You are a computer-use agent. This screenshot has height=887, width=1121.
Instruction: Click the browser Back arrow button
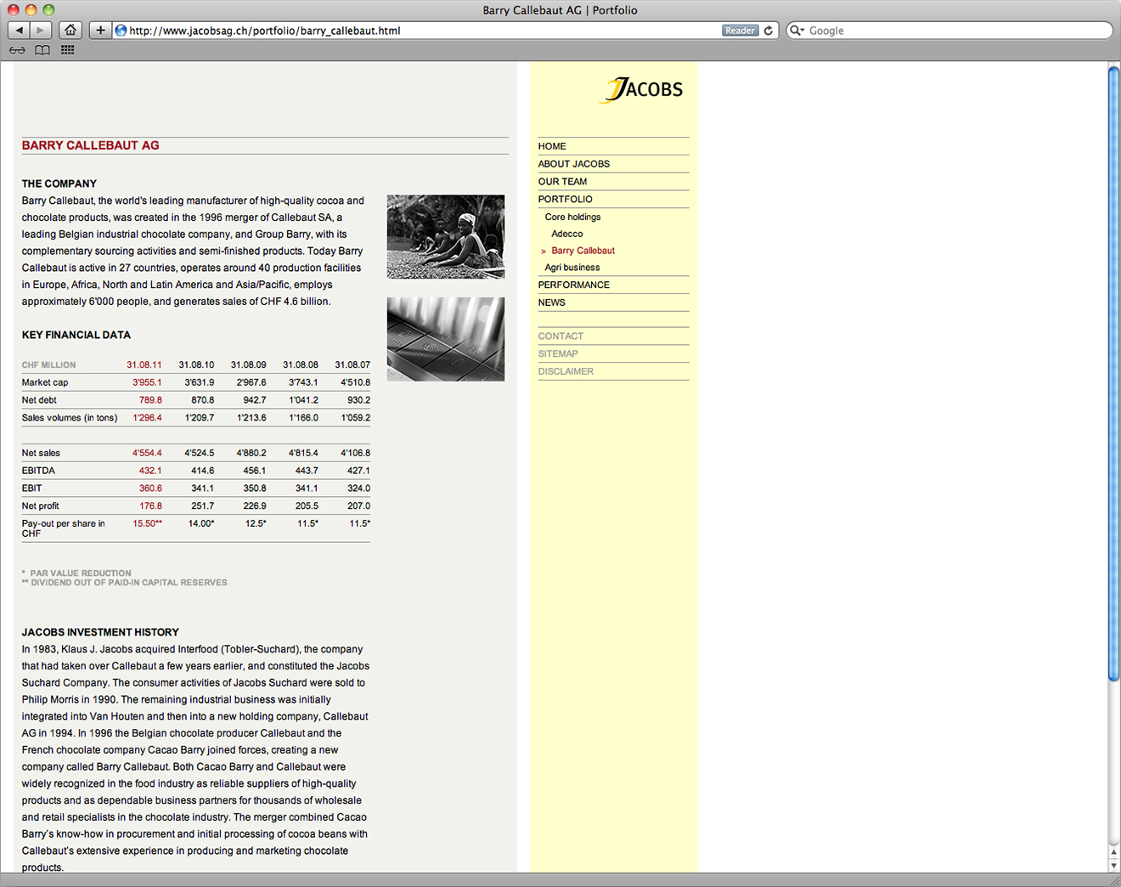(19, 31)
